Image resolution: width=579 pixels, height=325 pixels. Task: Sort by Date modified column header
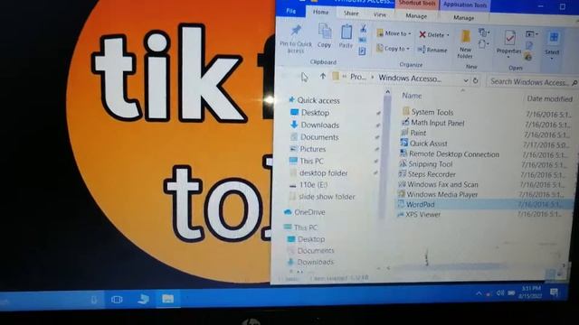point(549,98)
